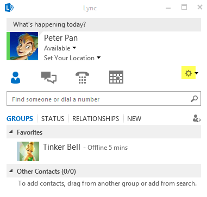This screenshot has height=197, width=207.
Task: Click the Offline 5 mins status text
Action: tap(108, 148)
